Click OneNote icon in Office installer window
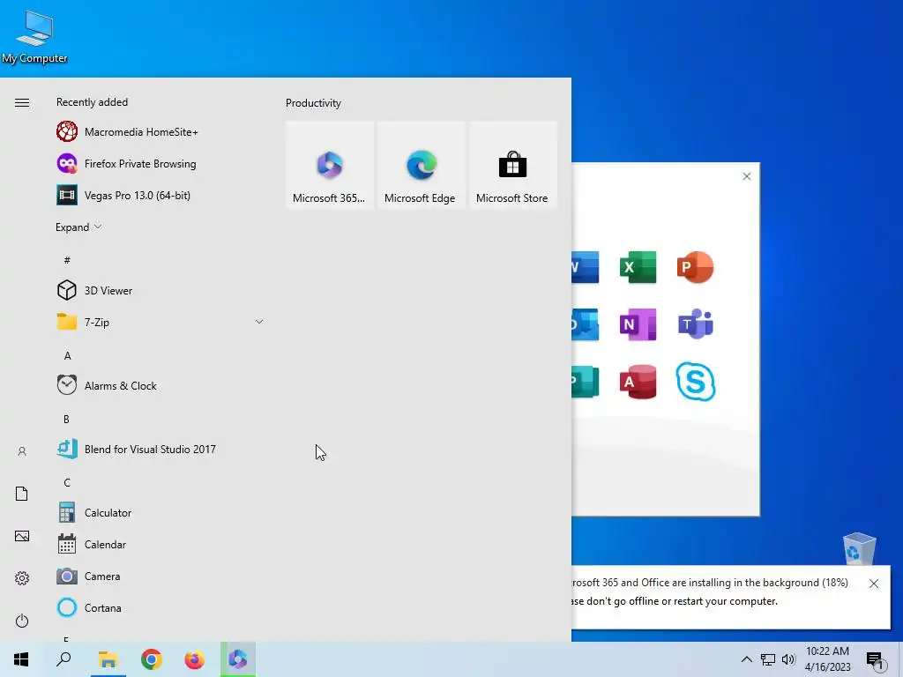This screenshot has height=677, width=903. point(638,324)
